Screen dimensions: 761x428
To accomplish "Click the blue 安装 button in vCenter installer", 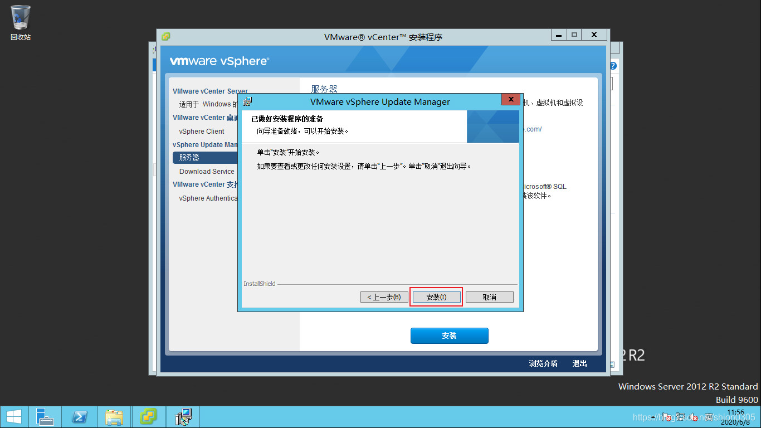I will (449, 335).
